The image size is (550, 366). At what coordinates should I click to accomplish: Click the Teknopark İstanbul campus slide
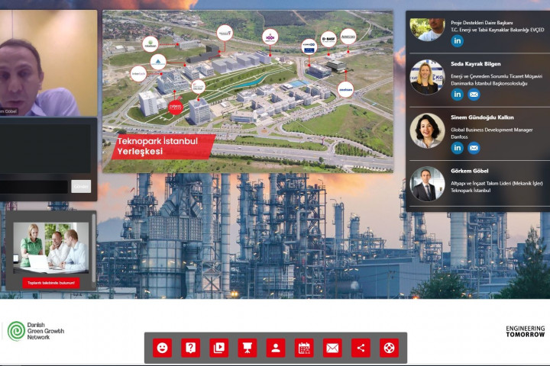point(247,91)
